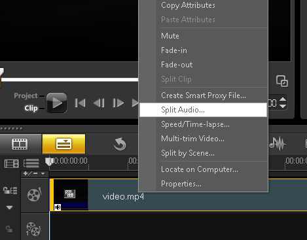Click the Show All Visible Tracks icon
The height and width of the screenshot is (240, 307).
(12, 163)
